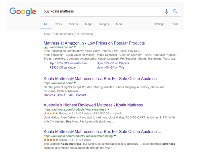The height and width of the screenshot is (154, 198).
Task: Open 'Australia's Highest Reviewed Mattress' result
Action: (93, 105)
